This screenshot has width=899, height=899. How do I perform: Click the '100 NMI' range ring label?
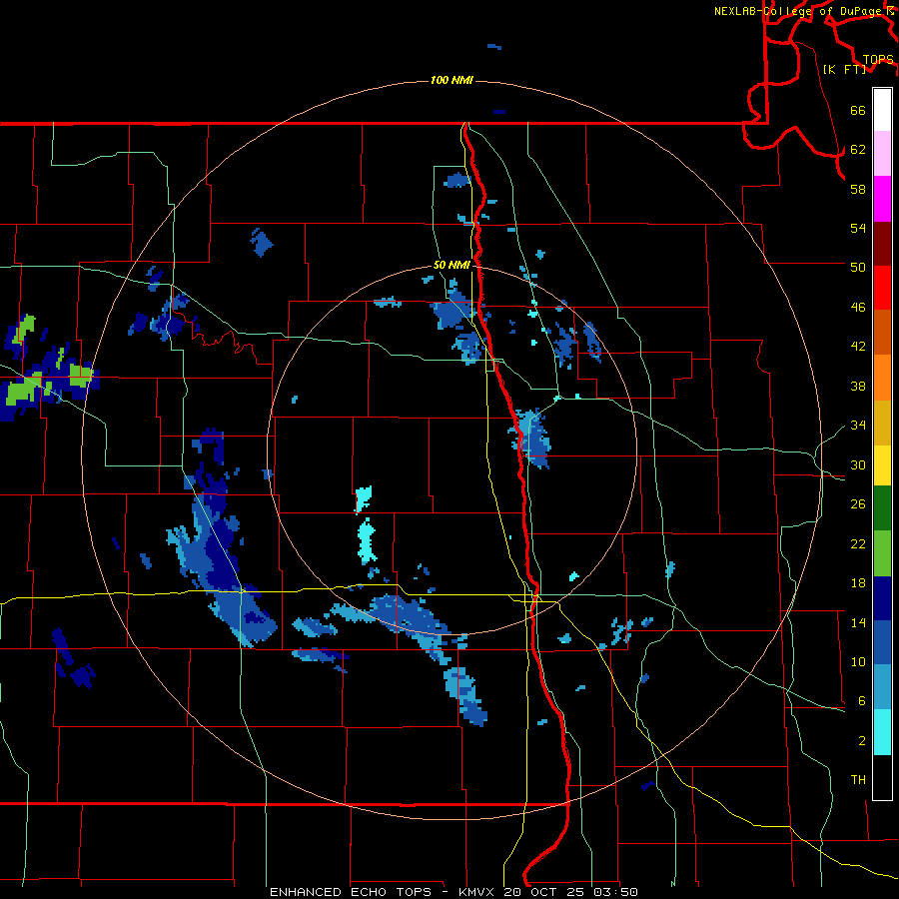[x=451, y=80]
